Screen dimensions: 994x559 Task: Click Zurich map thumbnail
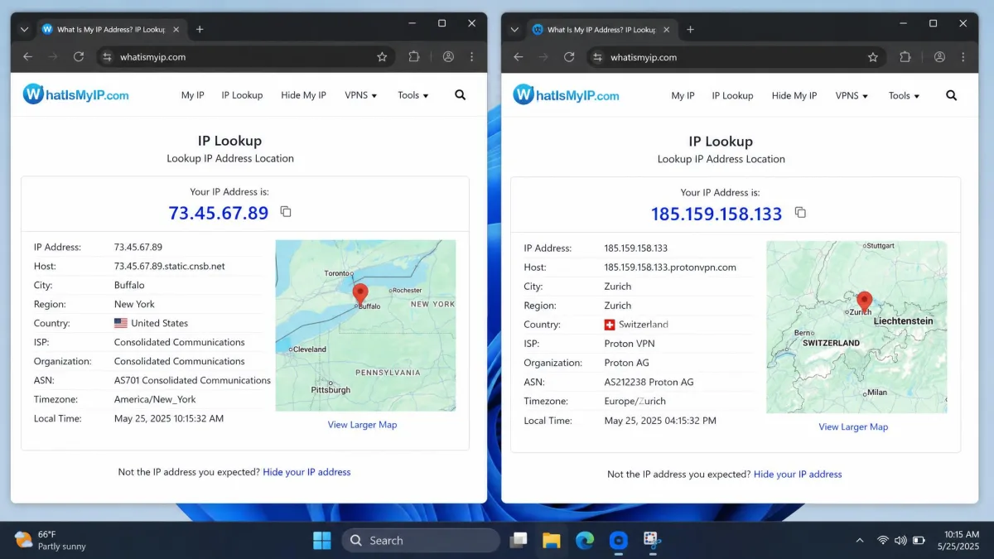pos(856,327)
